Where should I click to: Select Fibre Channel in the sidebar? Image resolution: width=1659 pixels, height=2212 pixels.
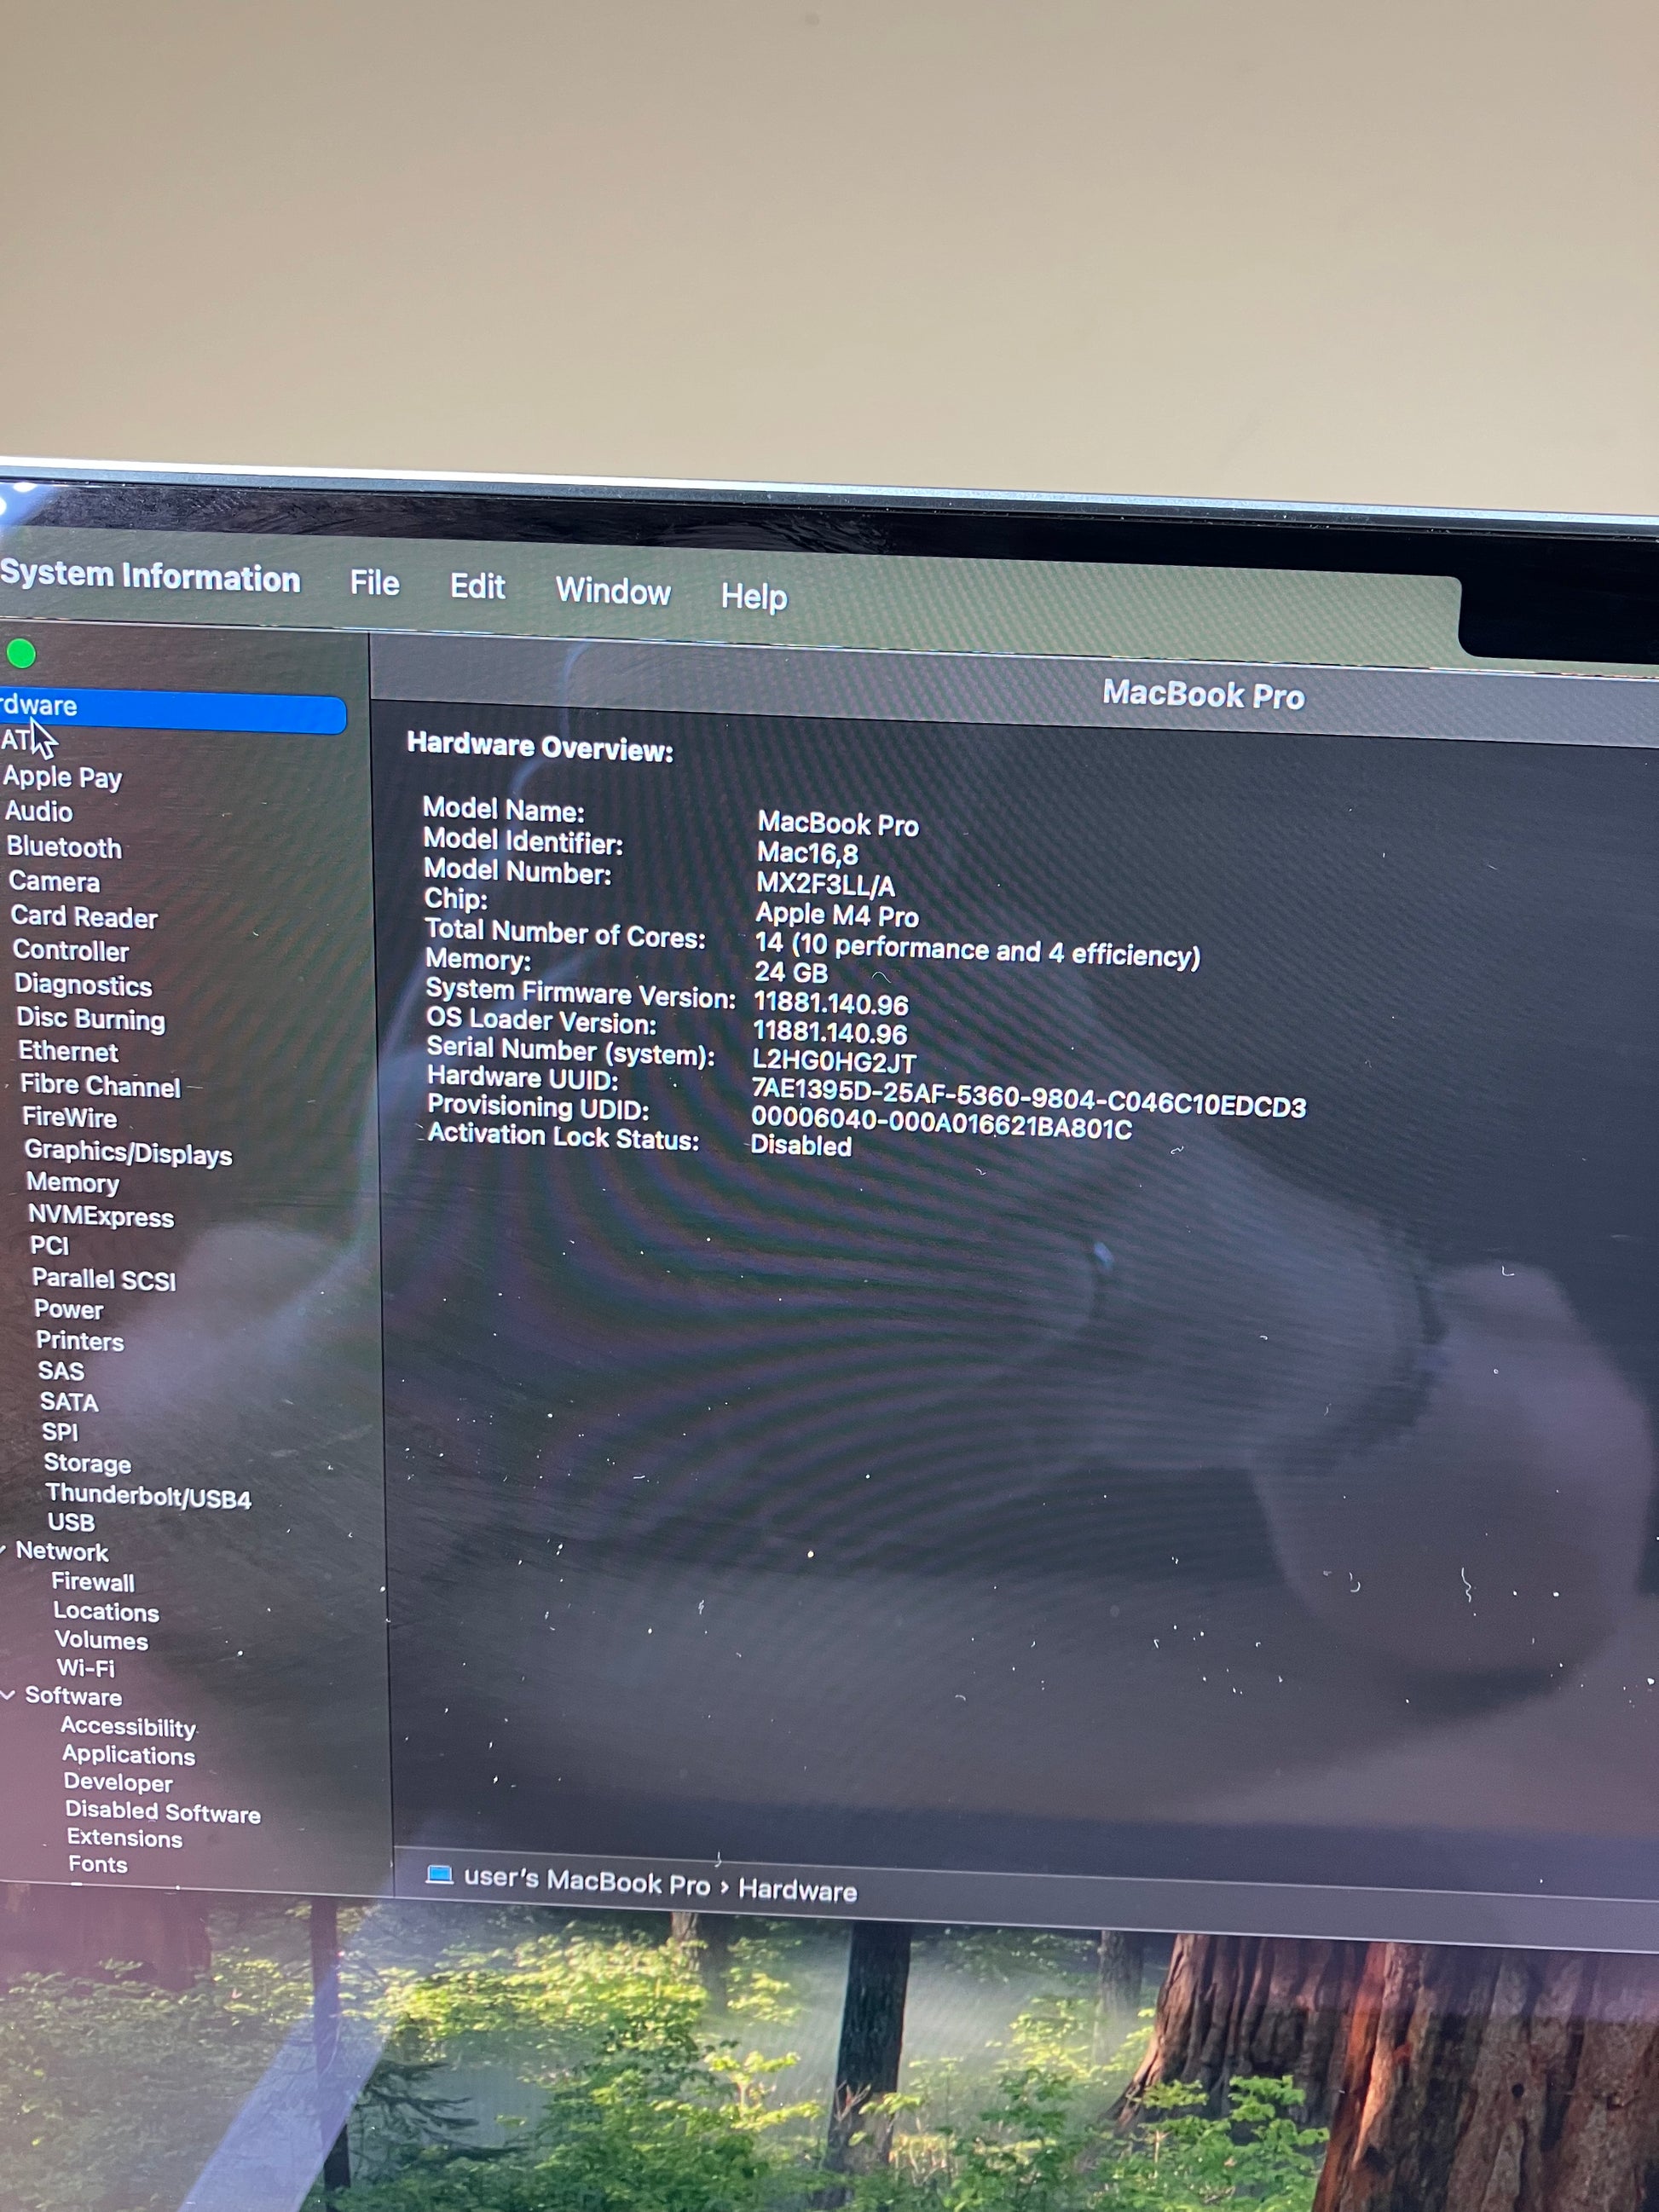tap(100, 1086)
